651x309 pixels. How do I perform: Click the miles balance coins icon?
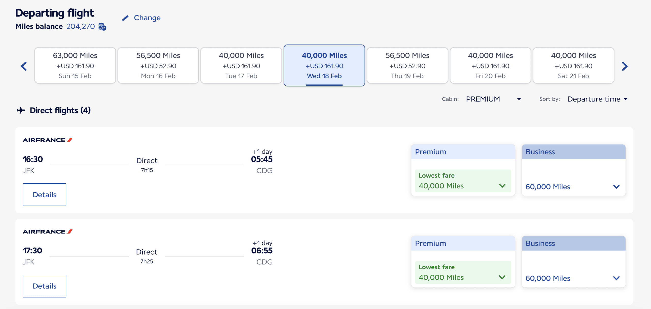click(x=102, y=26)
